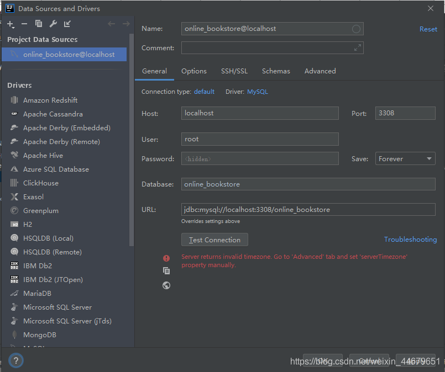Viewport: 445px width, 372px height.
Task: Click the left panel scrollbar
Action: (131, 140)
